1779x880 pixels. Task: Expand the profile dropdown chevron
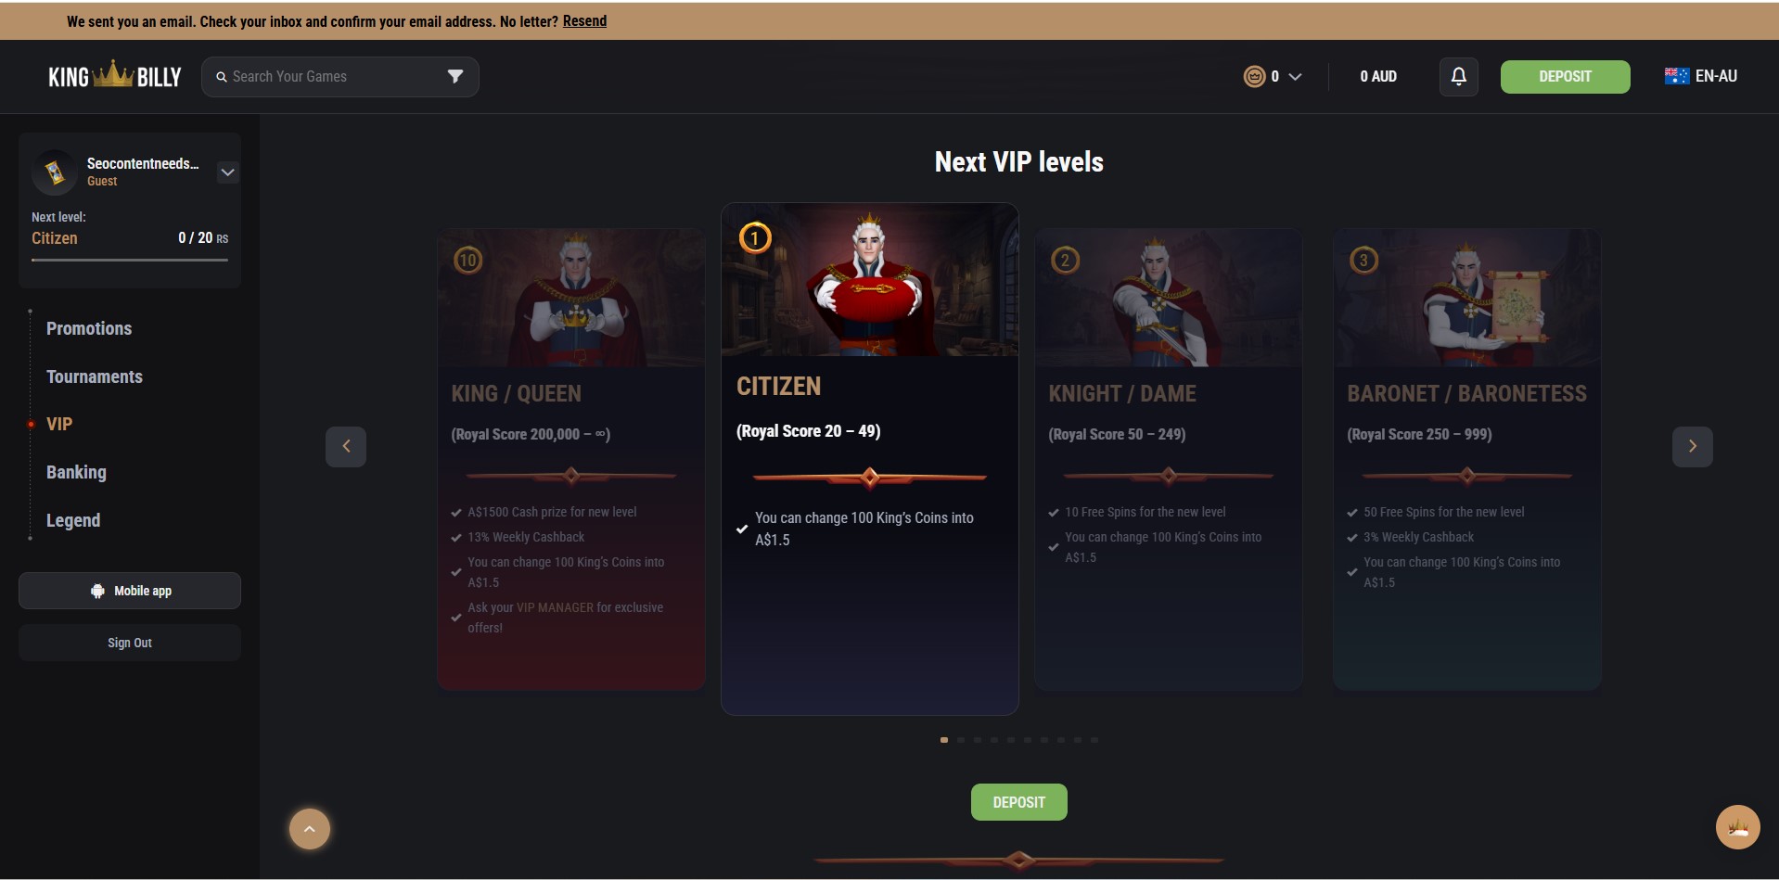227,172
